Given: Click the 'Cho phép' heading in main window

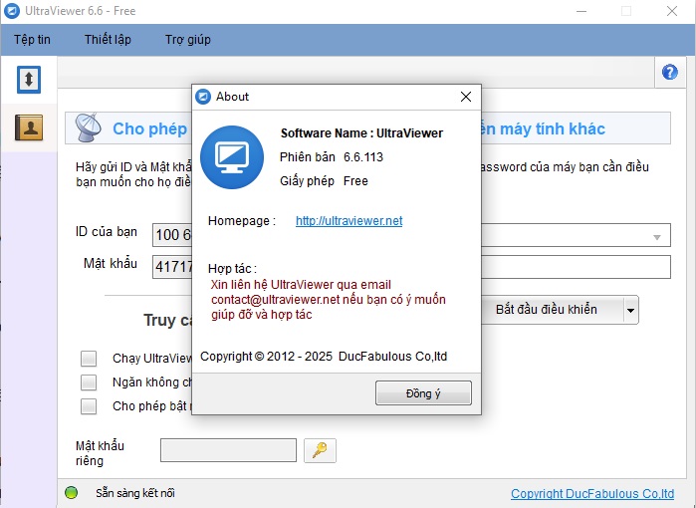Looking at the screenshot, I should point(150,128).
